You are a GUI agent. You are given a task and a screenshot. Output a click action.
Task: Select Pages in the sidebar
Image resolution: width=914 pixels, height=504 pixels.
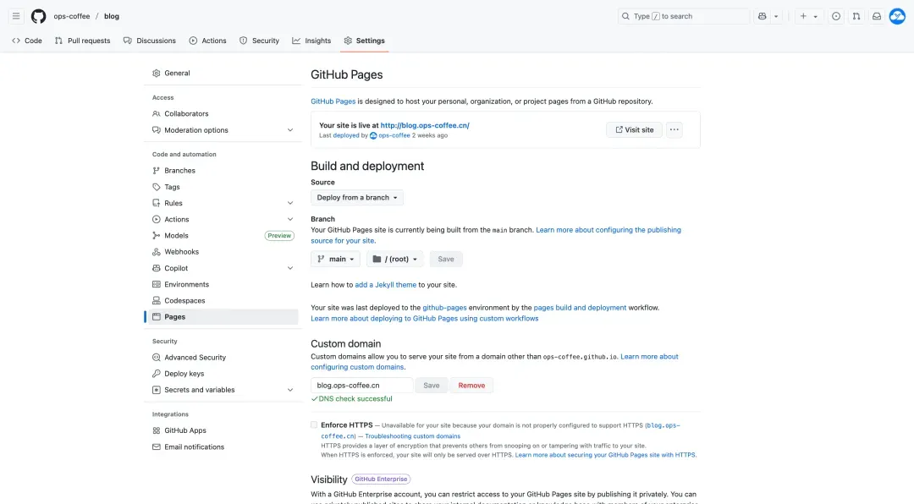tap(222, 317)
